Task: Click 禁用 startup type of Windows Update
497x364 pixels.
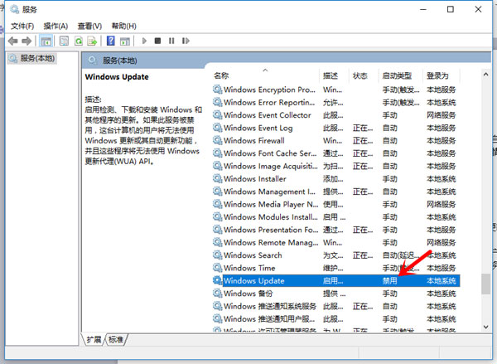Action: 389,281
